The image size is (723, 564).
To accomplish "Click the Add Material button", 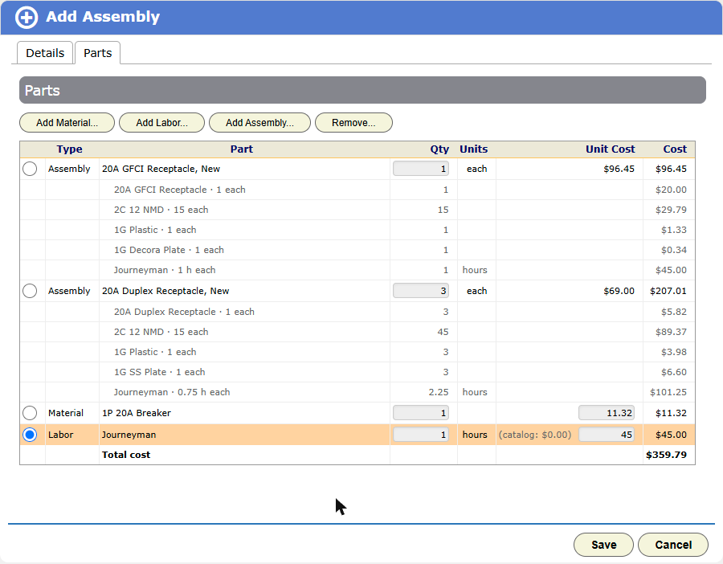I will [x=67, y=123].
